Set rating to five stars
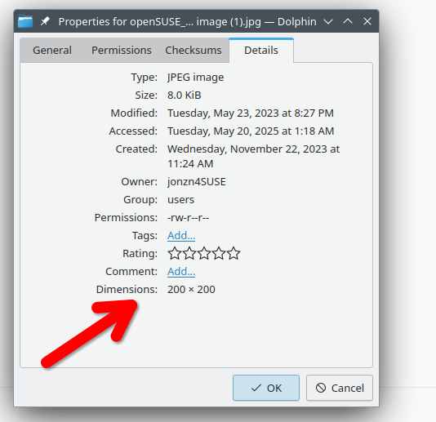The width and height of the screenshot is (436, 422). point(234,253)
